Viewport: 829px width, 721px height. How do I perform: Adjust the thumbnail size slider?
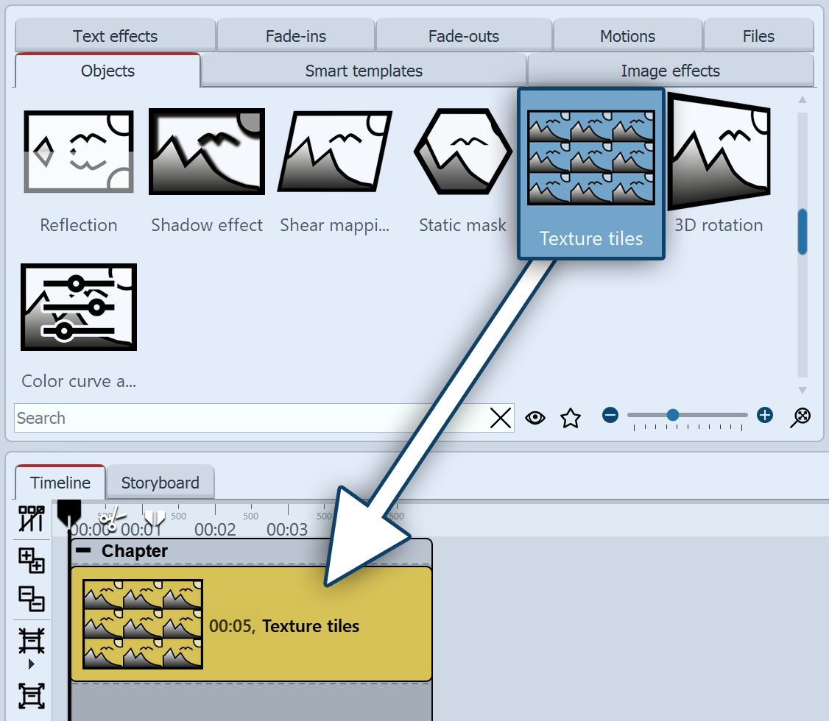(x=673, y=415)
